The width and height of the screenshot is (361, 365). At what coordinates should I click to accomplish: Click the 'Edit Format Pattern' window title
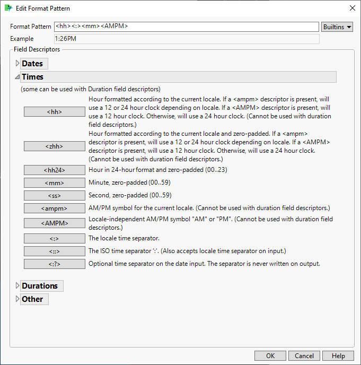point(43,8)
